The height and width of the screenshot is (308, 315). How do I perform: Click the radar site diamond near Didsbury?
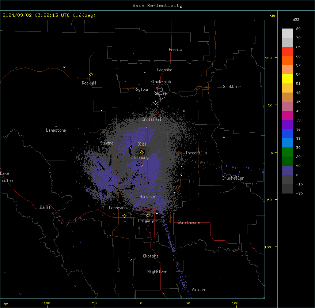click(142, 152)
